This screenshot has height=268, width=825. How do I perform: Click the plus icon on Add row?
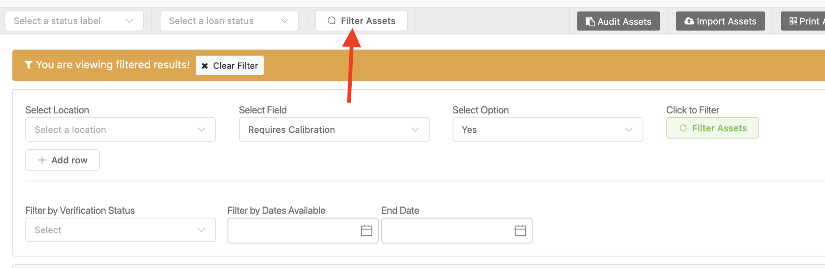click(x=42, y=160)
